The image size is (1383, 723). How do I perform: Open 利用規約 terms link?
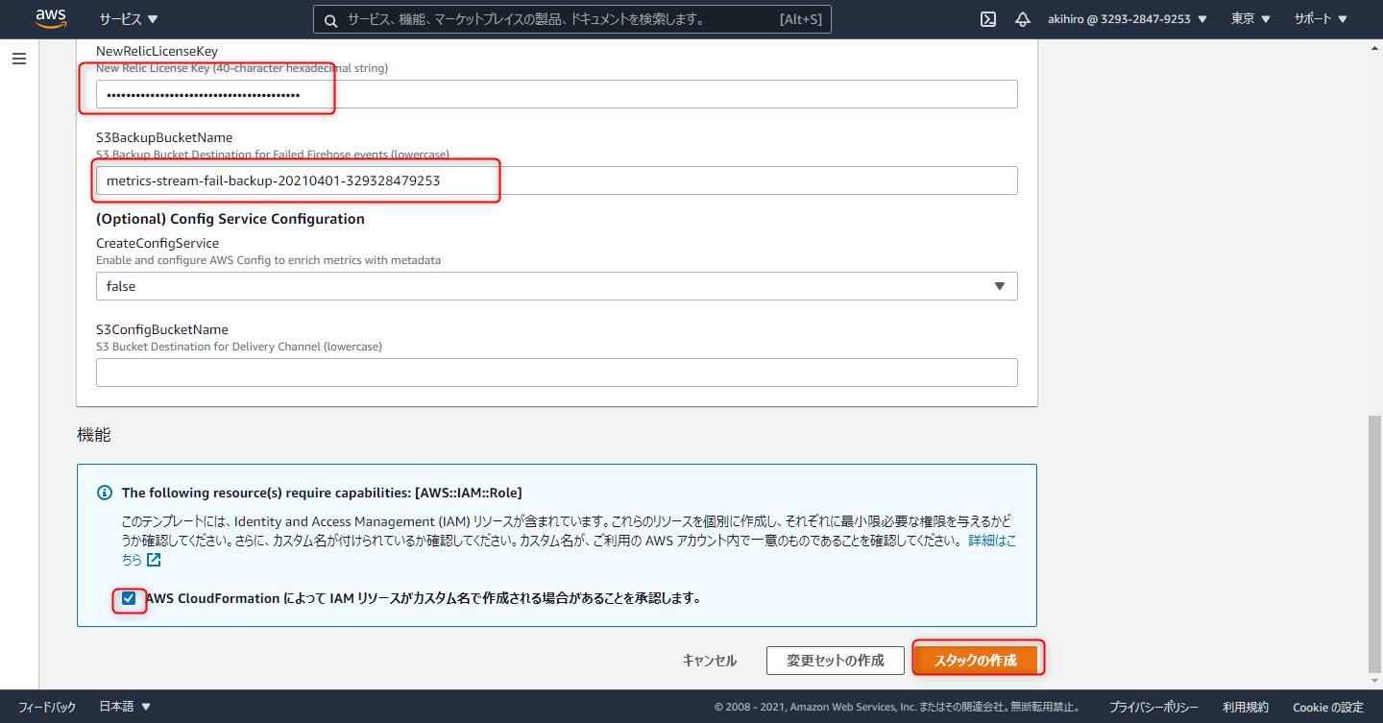click(x=1246, y=708)
